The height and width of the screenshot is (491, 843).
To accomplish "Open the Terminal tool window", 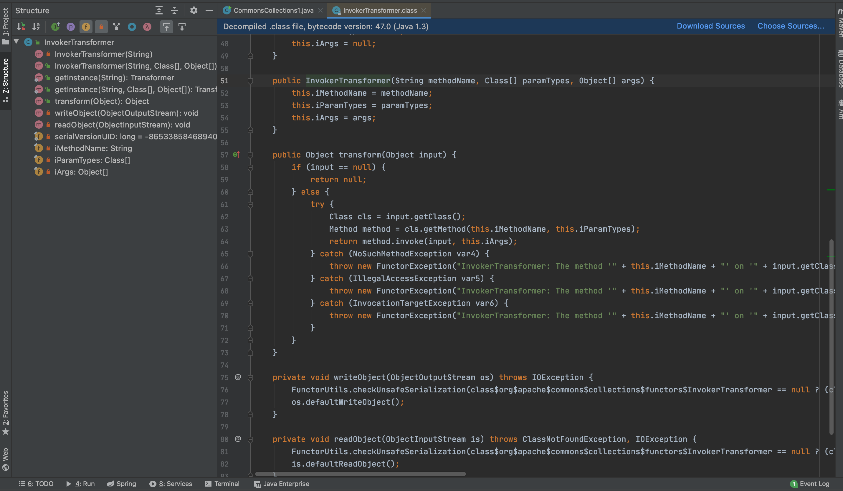I will pos(222,484).
